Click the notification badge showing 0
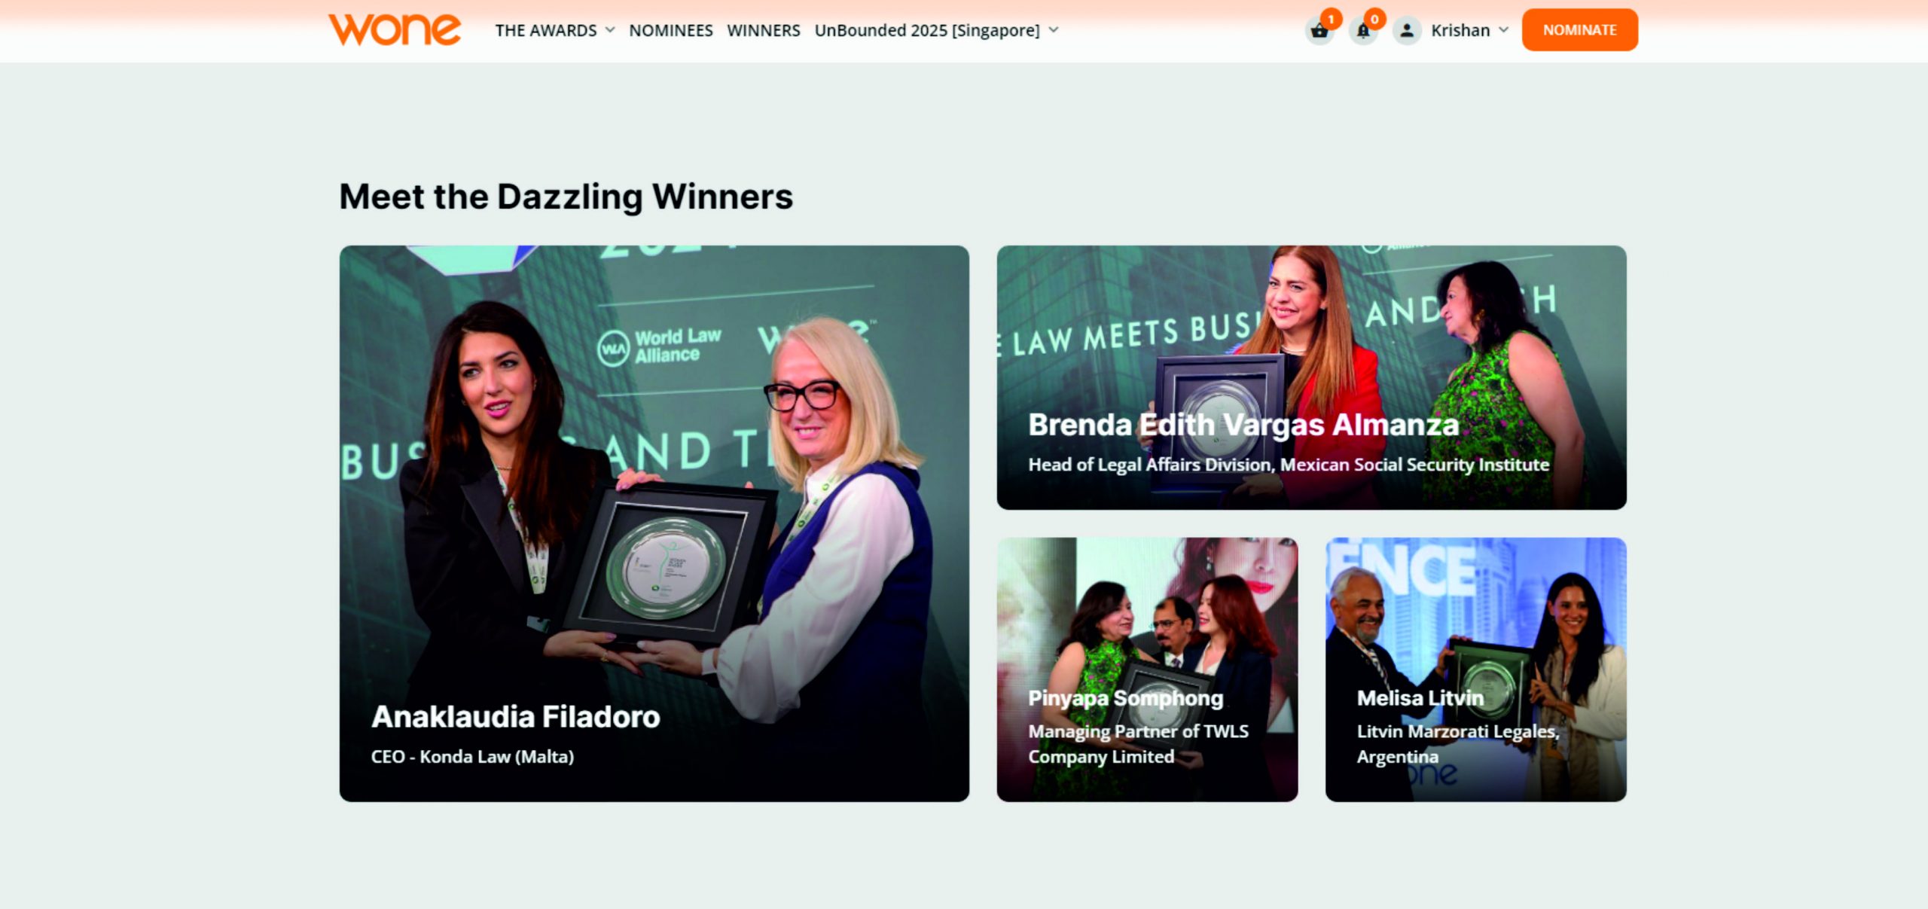Screen dimensions: 1928x909 coord(1374,19)
